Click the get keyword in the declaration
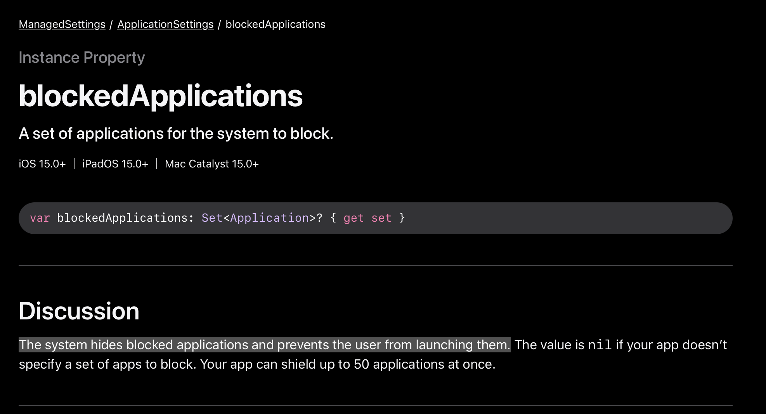This screenshot has height=414, width=766. click(x=354, y=218)
